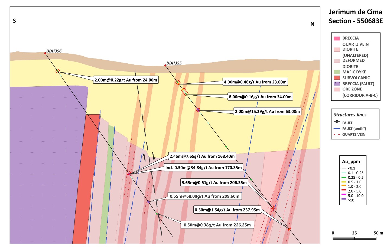Click the BRECCIA (FAULT) purple legend swatch
The width and height of the screenshot is (387, 248).
(x=337, y=84)
